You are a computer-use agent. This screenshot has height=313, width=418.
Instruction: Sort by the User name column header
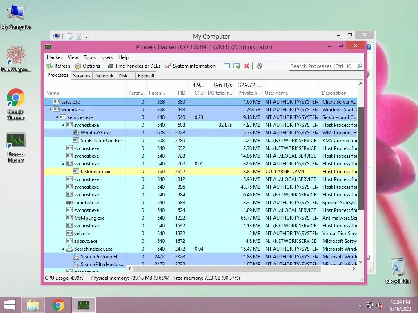(291, 93)
